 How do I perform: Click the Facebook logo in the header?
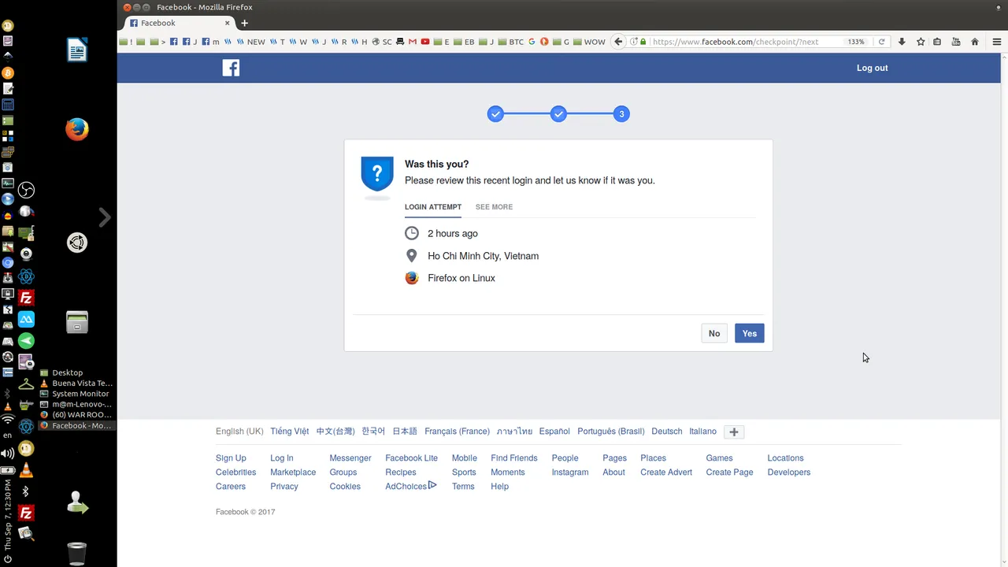click(x=231, y=68)
